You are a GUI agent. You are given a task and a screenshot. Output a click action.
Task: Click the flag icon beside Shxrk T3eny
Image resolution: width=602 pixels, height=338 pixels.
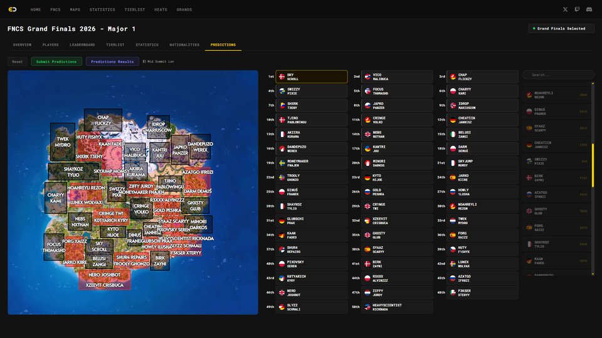pos(282,105)
